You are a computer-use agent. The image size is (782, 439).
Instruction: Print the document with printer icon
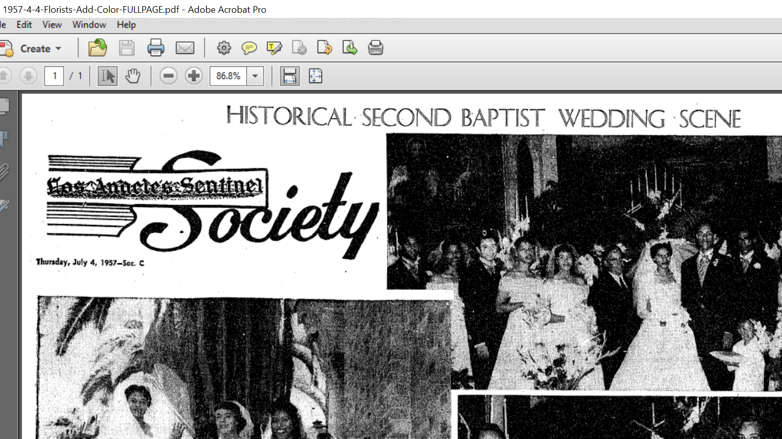[156, 48]
